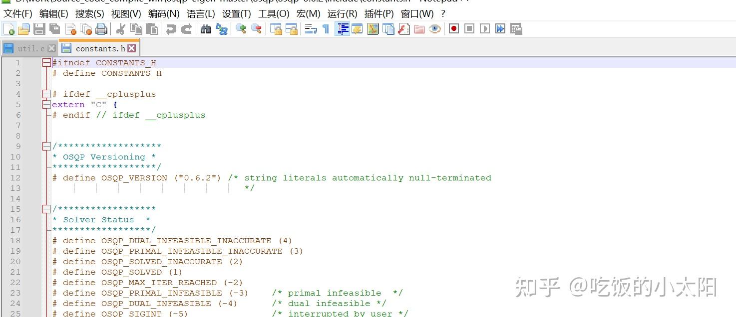Image resolution: width=736 pixels, height=317 pixels.
Task: Collapse the OSQP Versioning comment block
Action: [x=46, y=146]
